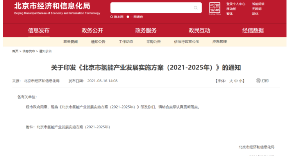Click the printer icon beside 打印
The height and width of the screenshot is (156, 293).
pyautogui.click(x=258, y=81)
